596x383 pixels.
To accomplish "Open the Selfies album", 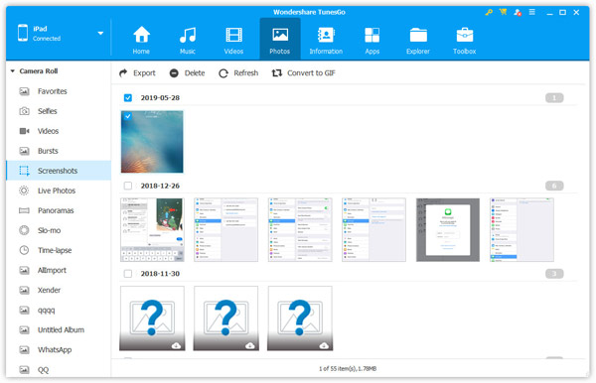I will point(59,111).
